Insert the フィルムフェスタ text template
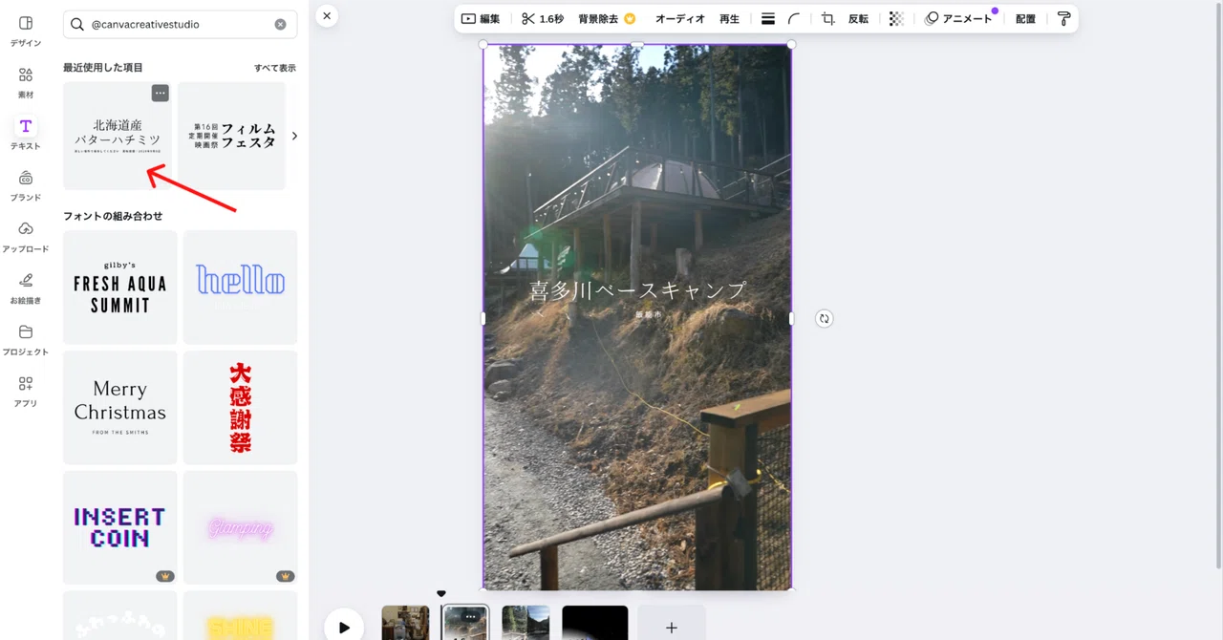1223x640 pixels. pyautogui.click(x=231, y=136)
